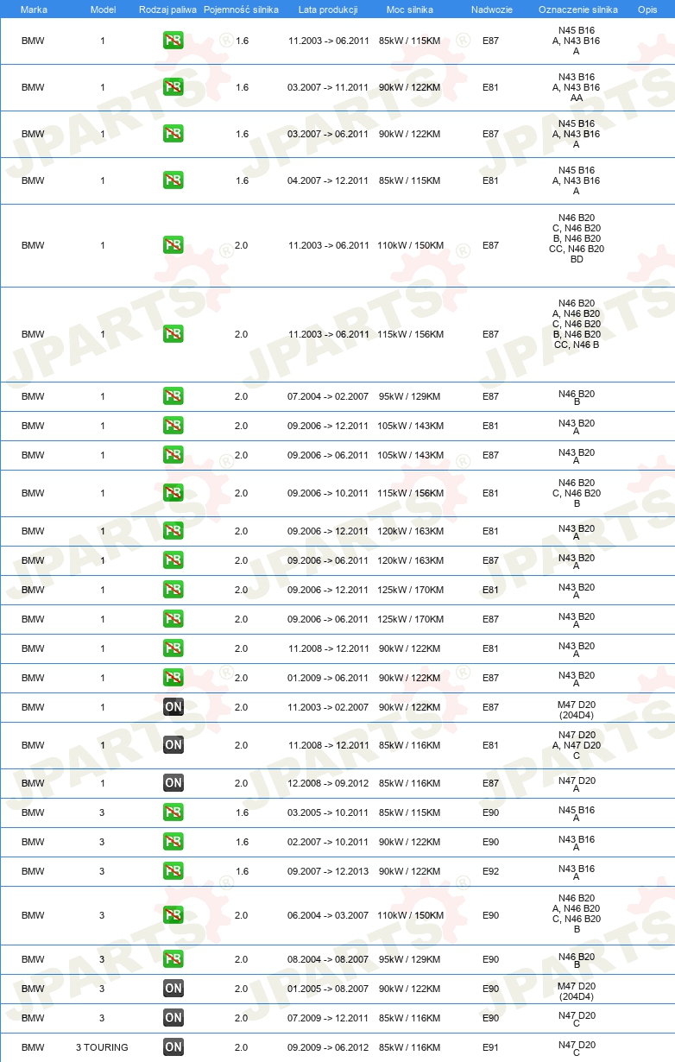Select 'M47 D20 (204D4)' cell in E87 row
675x1062 pixels.
(x=577, y=710)
